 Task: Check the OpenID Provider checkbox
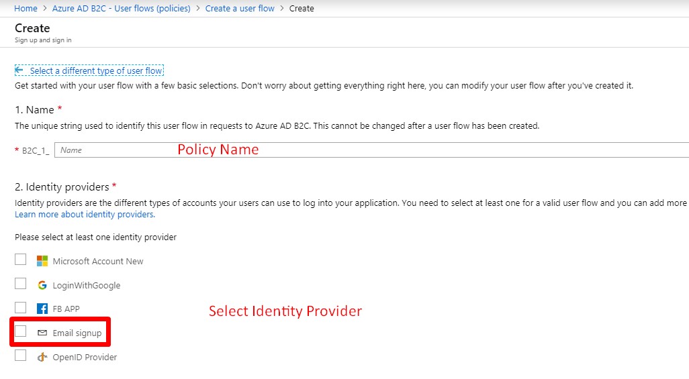tap(21, 356)
